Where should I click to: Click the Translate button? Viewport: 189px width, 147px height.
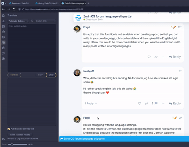click(x=14, y=75)
